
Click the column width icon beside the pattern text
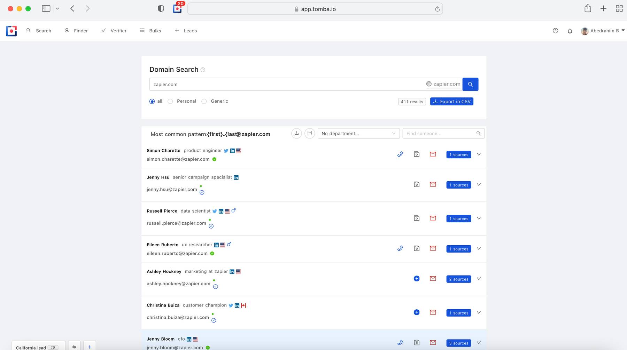click(310, 133)
